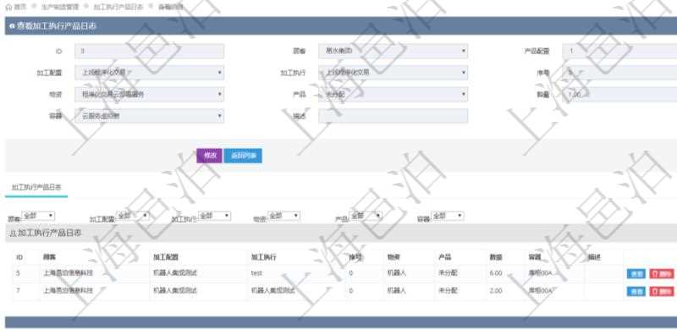Image resolution: width=677 pixels, height=330 pixels.
Task: Expand the 加工执行 dropdown in the form
Action: point(394,73)
